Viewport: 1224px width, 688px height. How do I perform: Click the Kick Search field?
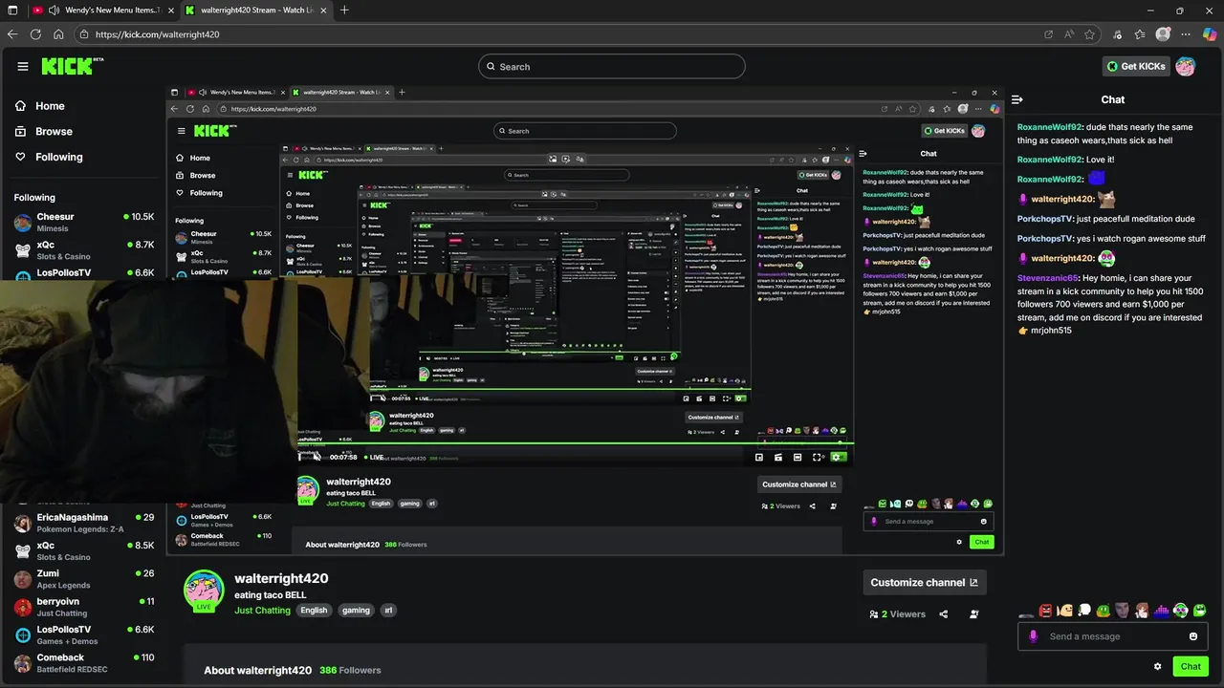[x=611, y=66]
